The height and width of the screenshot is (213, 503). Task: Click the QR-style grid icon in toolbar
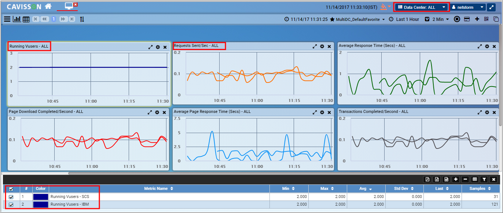pos(487,19)
